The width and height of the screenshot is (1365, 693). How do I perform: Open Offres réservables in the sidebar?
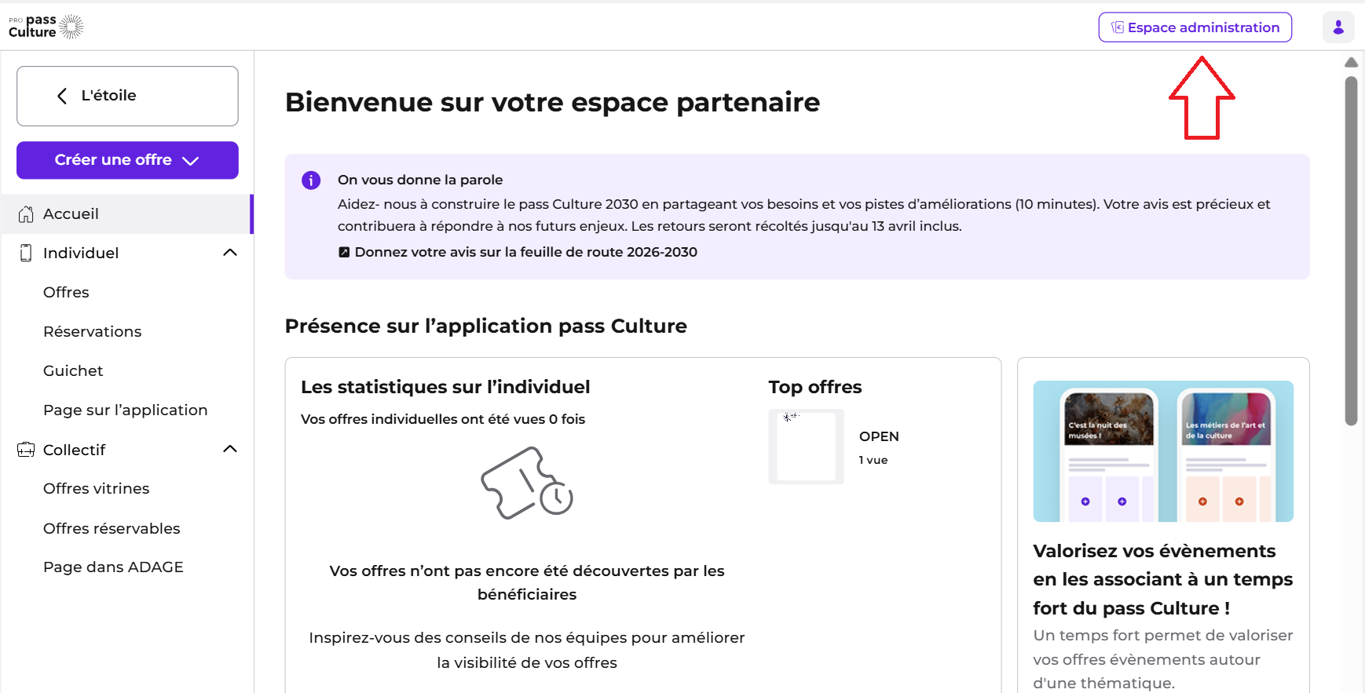(112, 528)
